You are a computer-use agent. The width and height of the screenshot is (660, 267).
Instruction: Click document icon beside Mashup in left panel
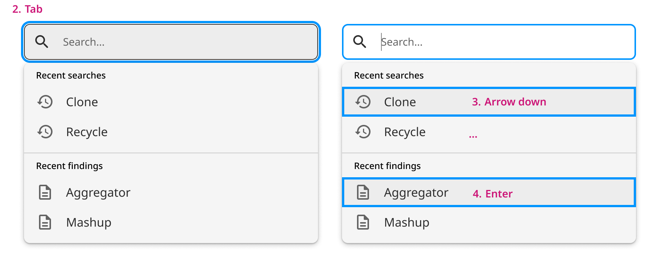click(x=45, y=222)
